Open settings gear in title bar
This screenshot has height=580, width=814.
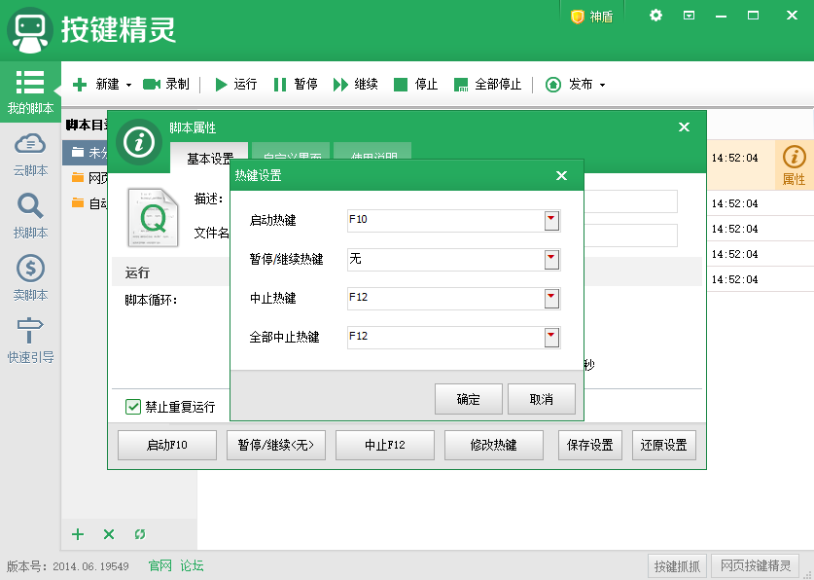pyautogui.click(x=655, y=16)
